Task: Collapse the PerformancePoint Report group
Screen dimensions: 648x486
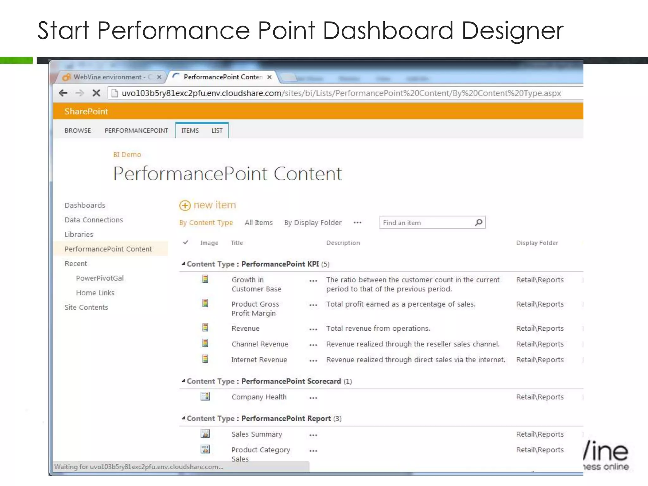Action: pyautogui.click(x=184, y=418)
